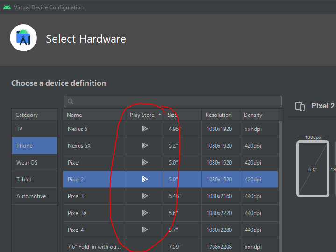This screenshot has width=336, height=252.
Task: Click the Play Store icon for Pixel 2
Action: click(x=145, y=179)
